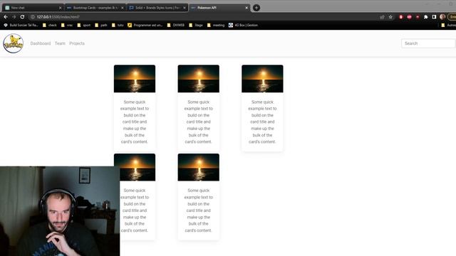The image size is (456, 256).
Task: Click the share page icon in address bar
Action: click(382, 17)
